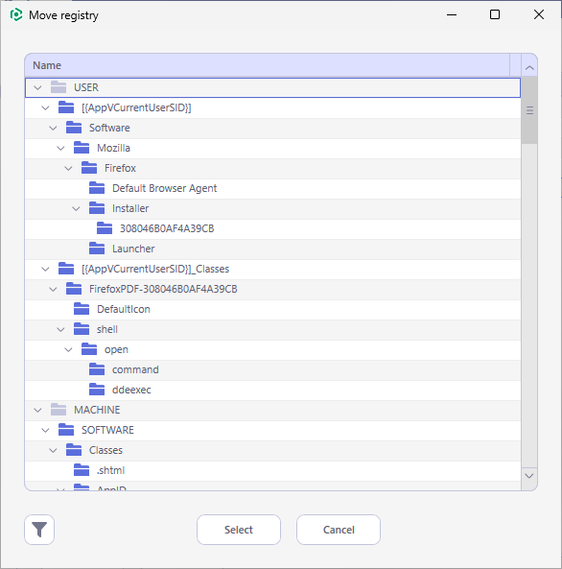Screen dimensions: 562x569
Task: Select the .shtml key label
Action: [x=110, y=470]
